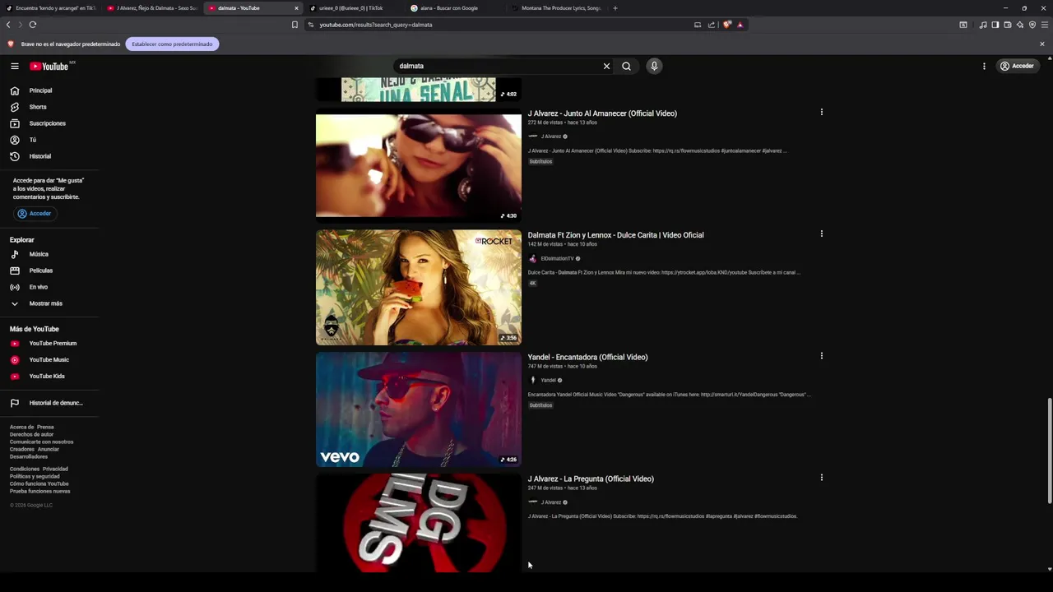Click Establecer como predeterminado button
1053x592 pixels.
point(172,44)
